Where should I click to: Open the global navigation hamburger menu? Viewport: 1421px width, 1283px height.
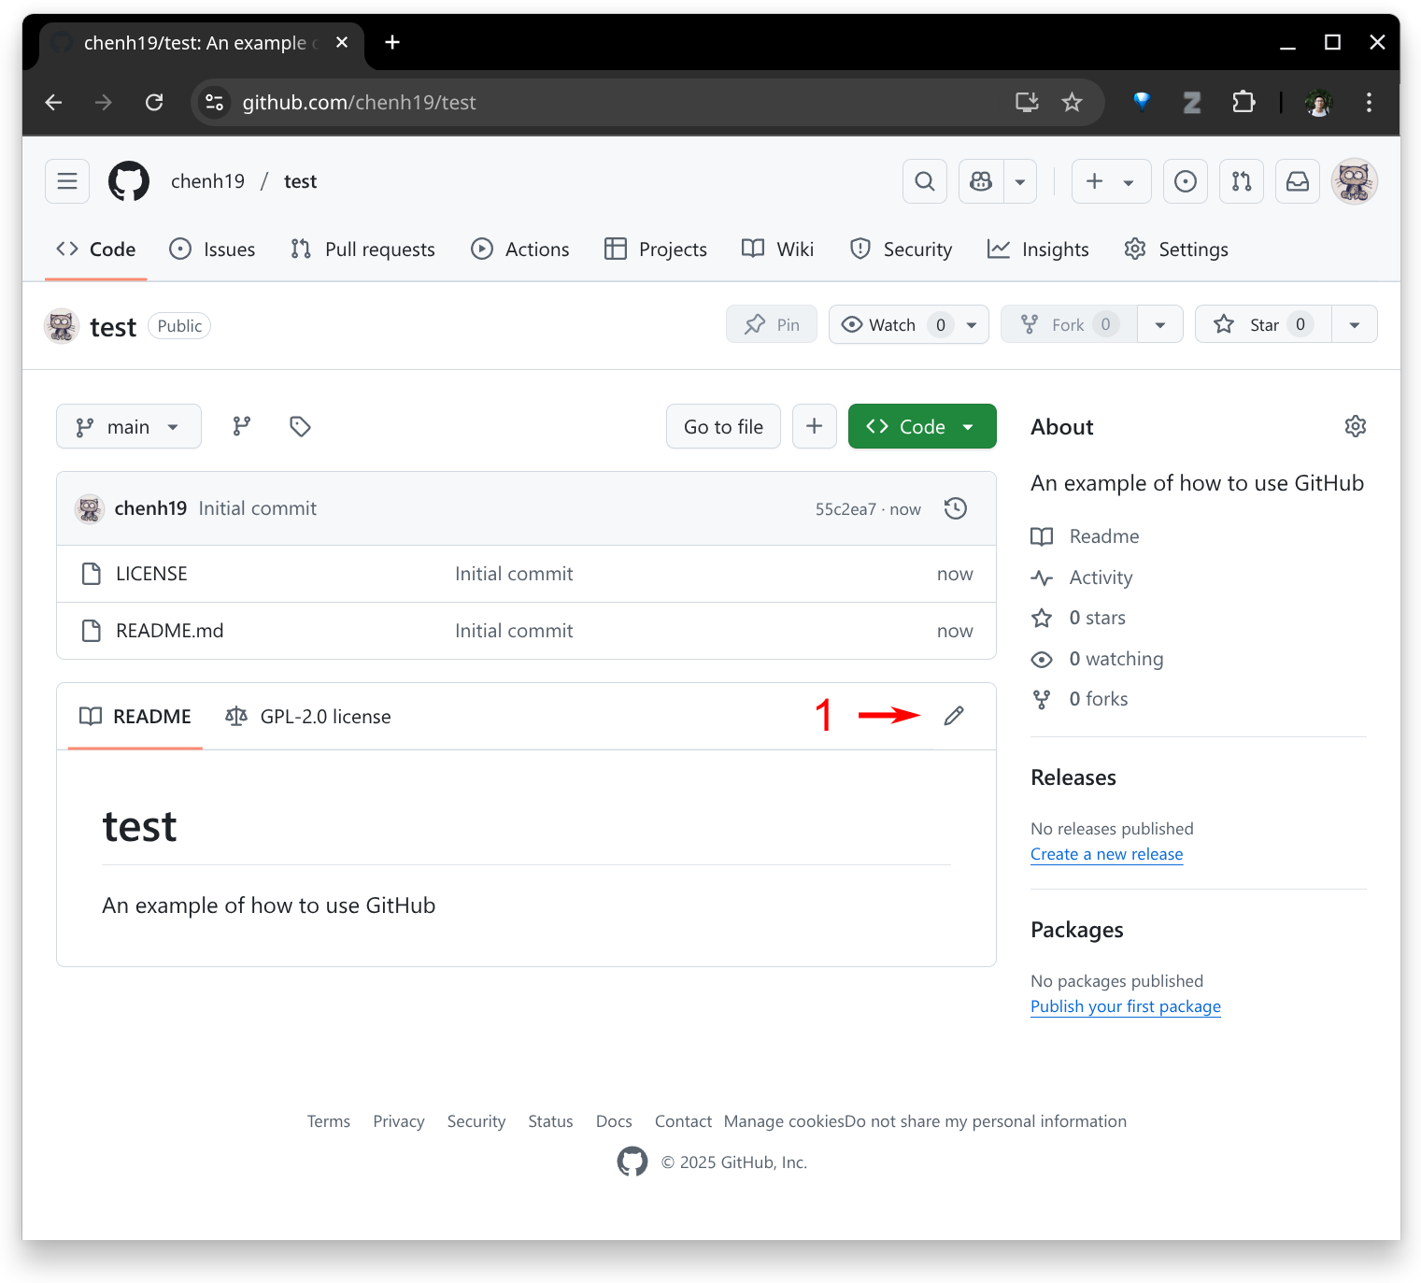[x=67, y=181]
